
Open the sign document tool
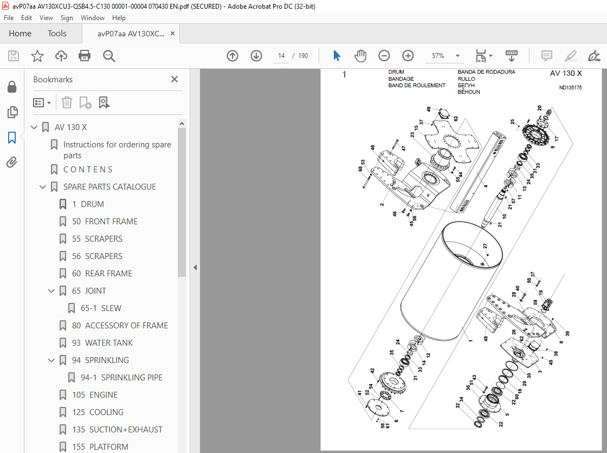(594, 56)
